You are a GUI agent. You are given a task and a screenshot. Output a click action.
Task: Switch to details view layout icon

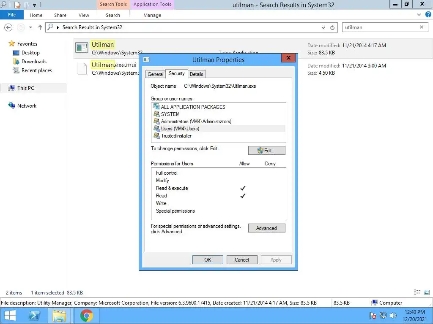point(417,292)
